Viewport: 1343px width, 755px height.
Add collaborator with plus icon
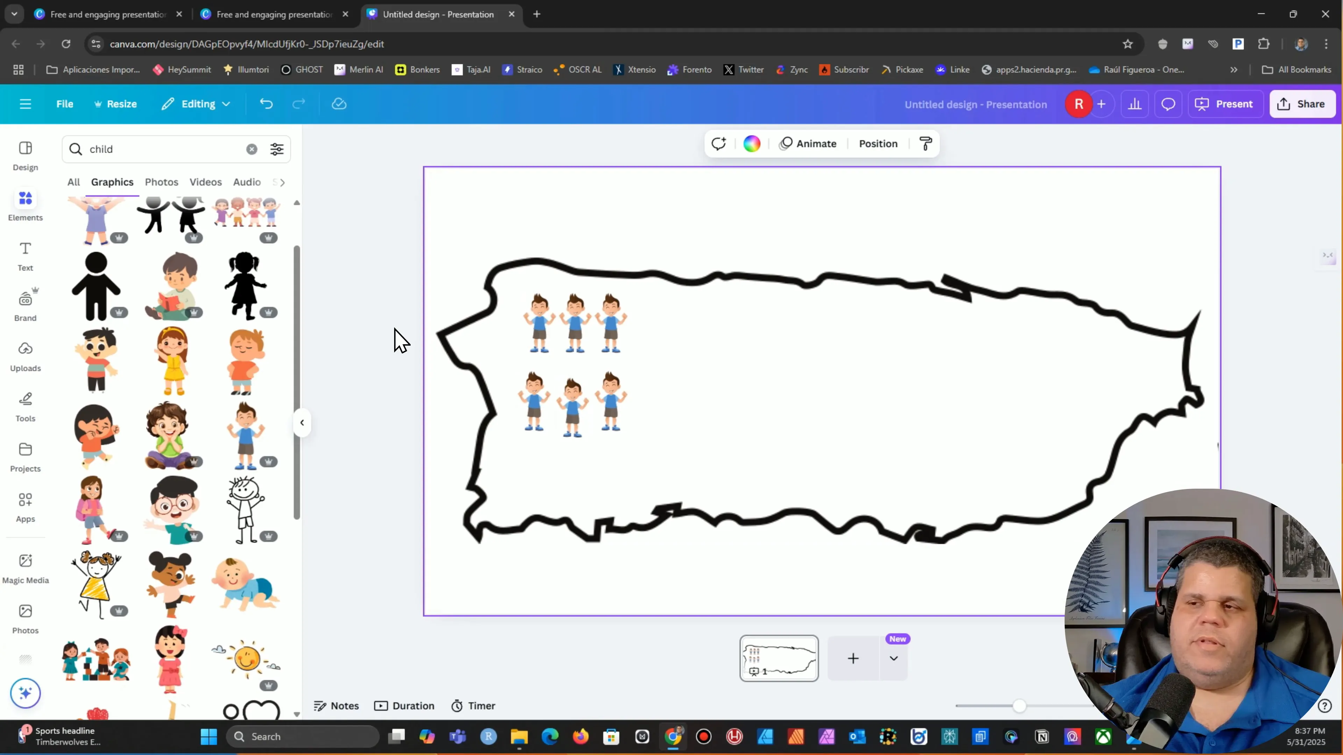point(1101,104)
